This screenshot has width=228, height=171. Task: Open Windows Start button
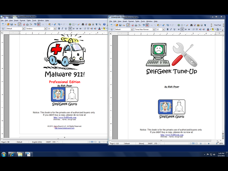tap(4, 154)
